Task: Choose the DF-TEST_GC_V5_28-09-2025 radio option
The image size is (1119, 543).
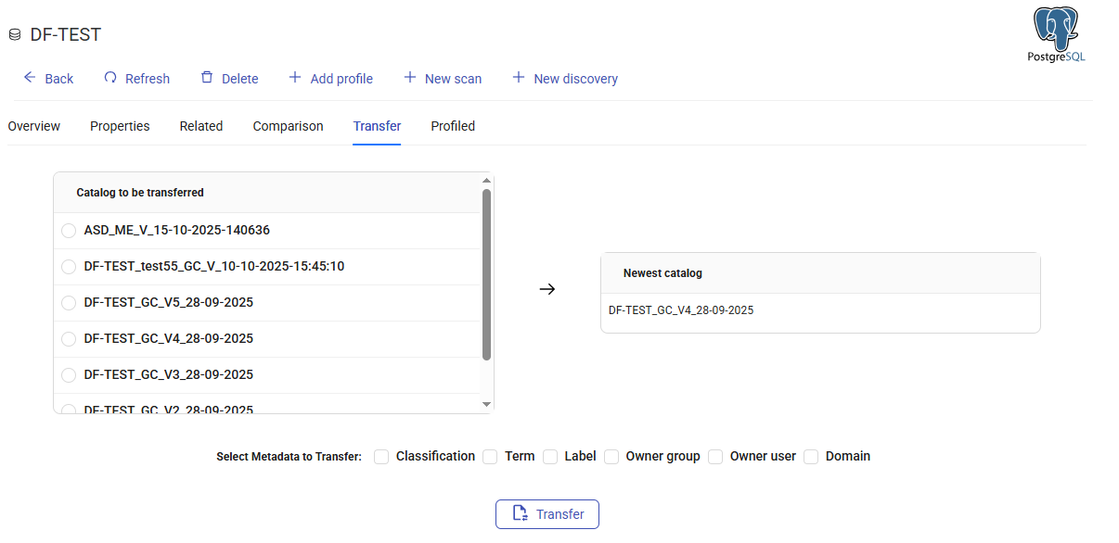Action: [69, 303]
